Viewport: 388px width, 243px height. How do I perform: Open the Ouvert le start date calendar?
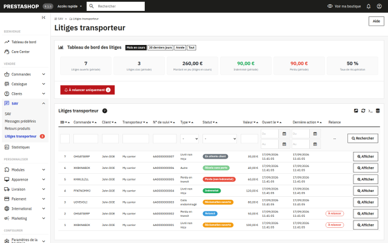tap(284, 134)
